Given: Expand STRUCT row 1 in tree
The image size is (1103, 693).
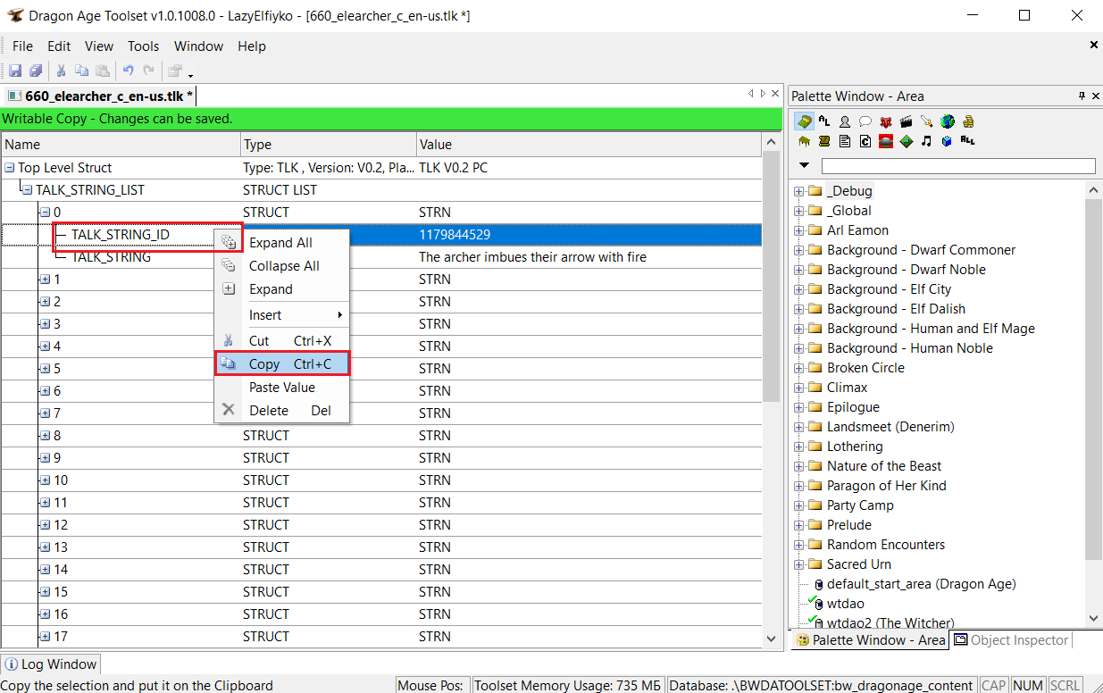Looking at the screenshot, I should [x=45, y=280].
